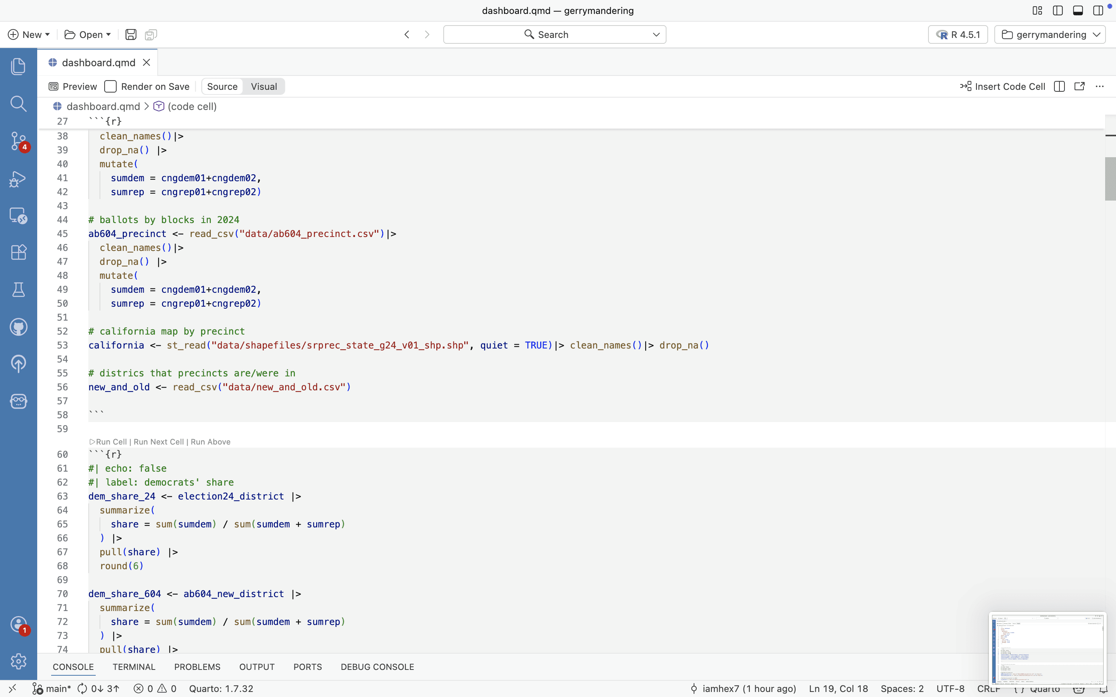The width and height of the screenshot is (1116, 697).
Task: Click Run Cell above the code chunk
Action: 111,441
